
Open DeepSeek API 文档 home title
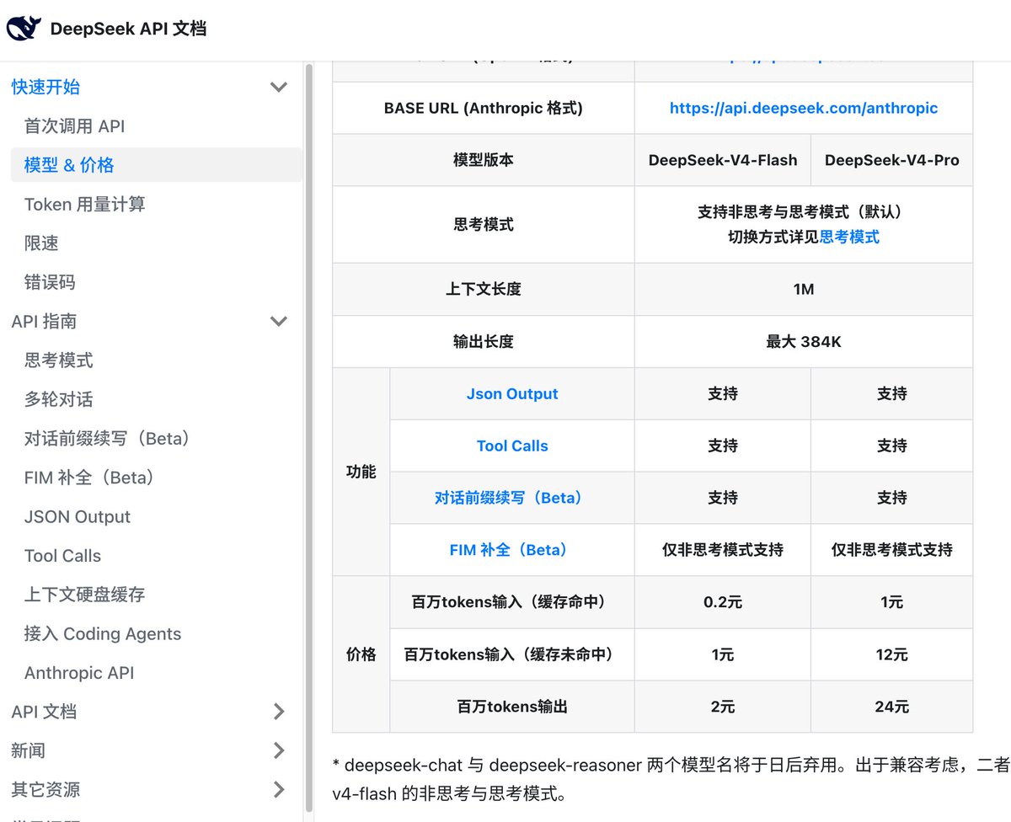(128, 29)
